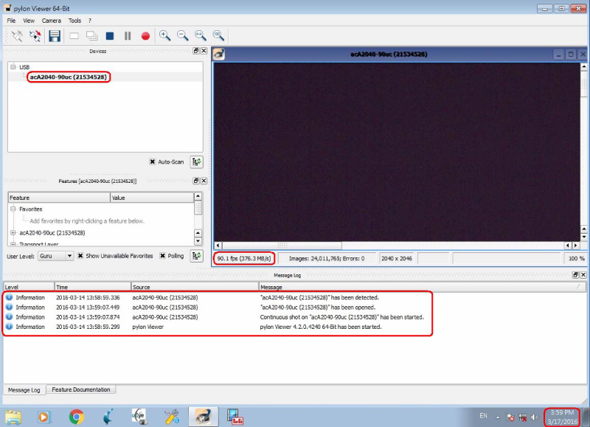Click the open camera connection icon
The height and width of the screenshot is (427, 590).
click(17, 35)
